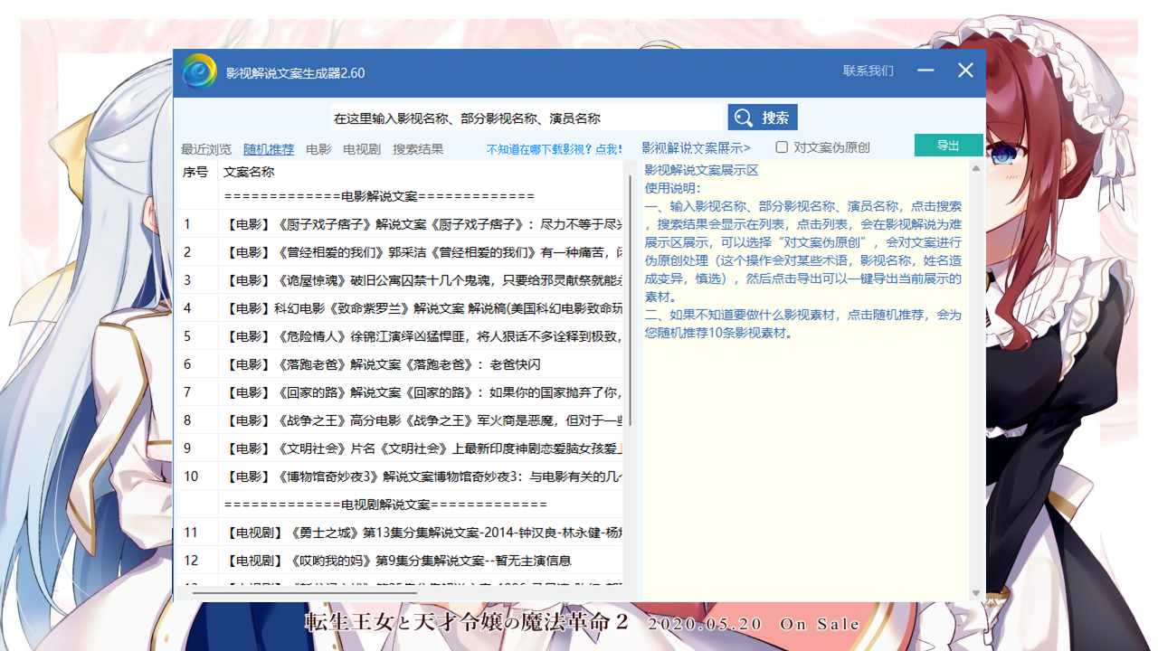1158x651 pixels.
Task: Open 不知道在哪下载影视？点我 link
Action: click(x=554, y=149)
